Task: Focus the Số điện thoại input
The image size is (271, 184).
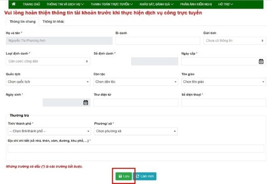Action: tap(224, 103)
